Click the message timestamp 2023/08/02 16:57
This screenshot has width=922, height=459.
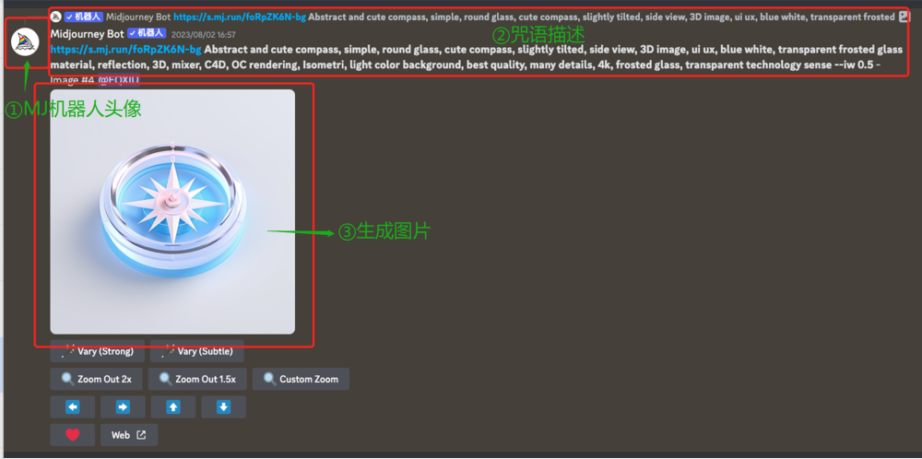pyautogui.click(x=204, y=35)
